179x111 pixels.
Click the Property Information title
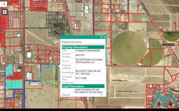tap(72, 42)
